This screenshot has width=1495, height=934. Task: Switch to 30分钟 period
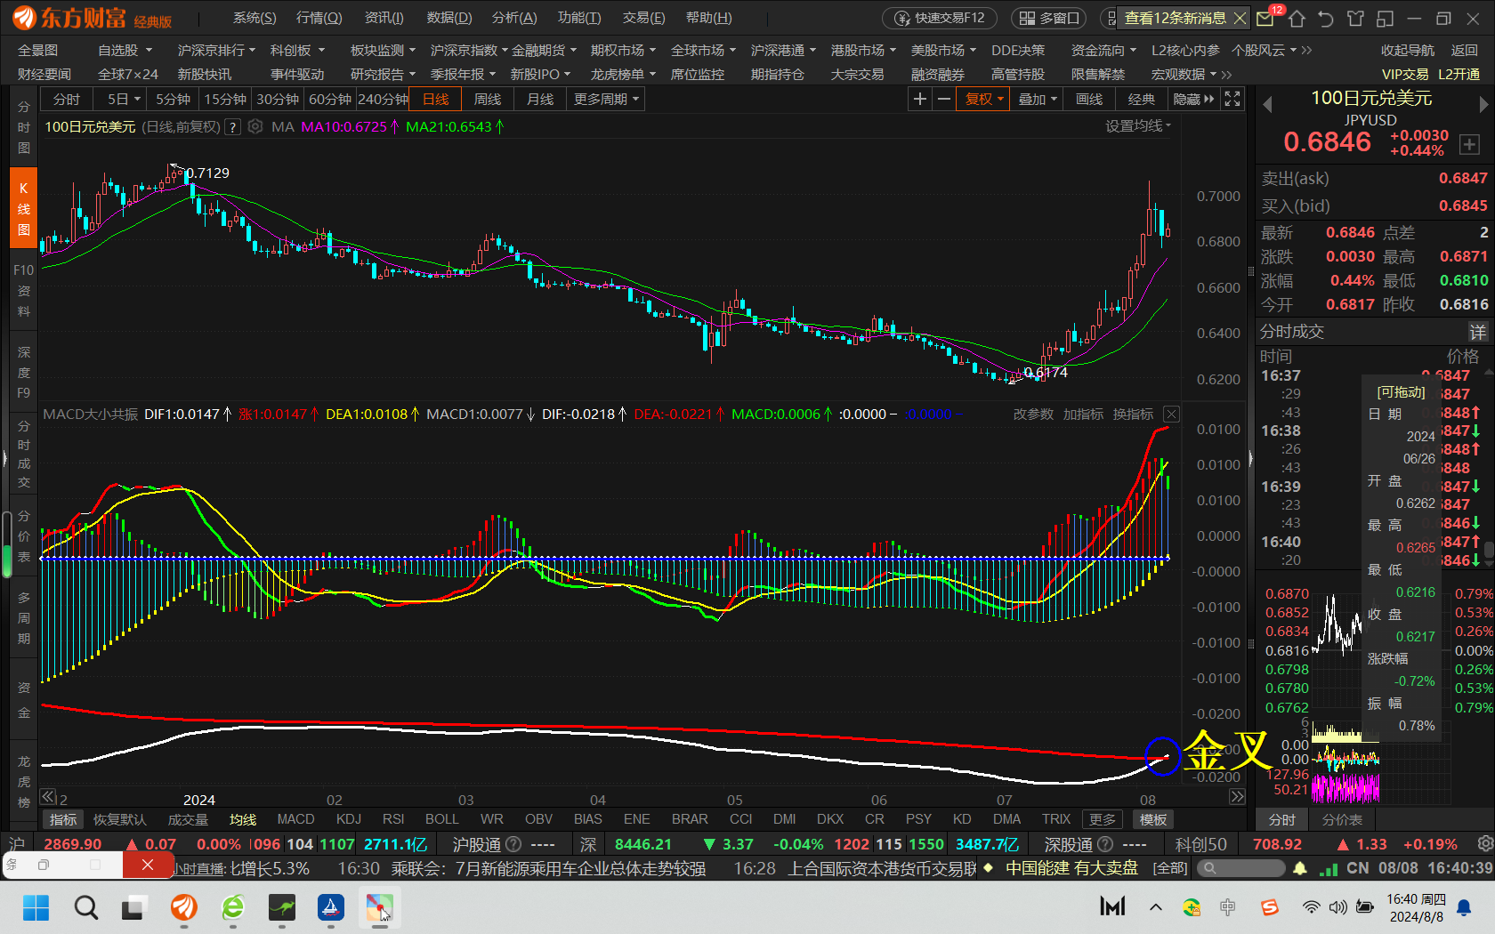tap(278, 99)
